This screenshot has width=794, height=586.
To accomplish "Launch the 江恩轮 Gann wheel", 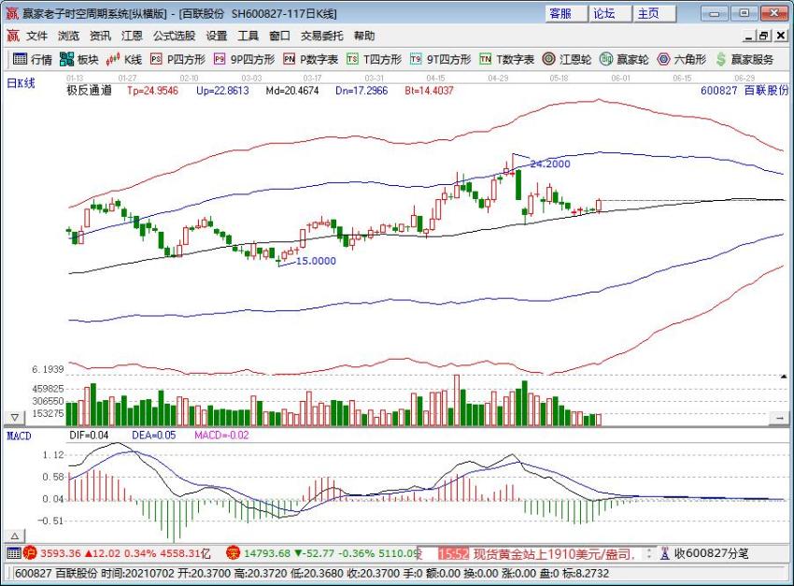I will (567, 60).
